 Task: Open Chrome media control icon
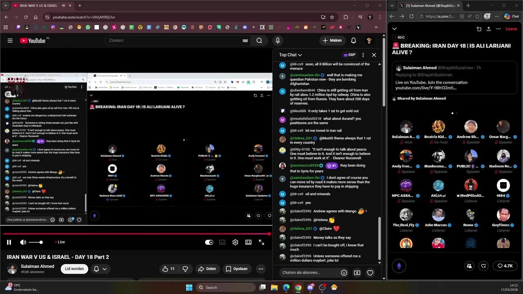pyautogui.click(x=360, y=17)
